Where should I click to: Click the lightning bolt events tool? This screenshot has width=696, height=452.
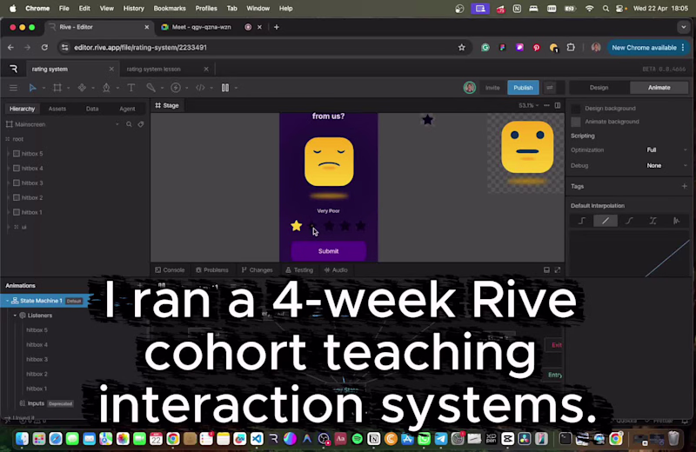pyautogui.click(x=176, y=88)
